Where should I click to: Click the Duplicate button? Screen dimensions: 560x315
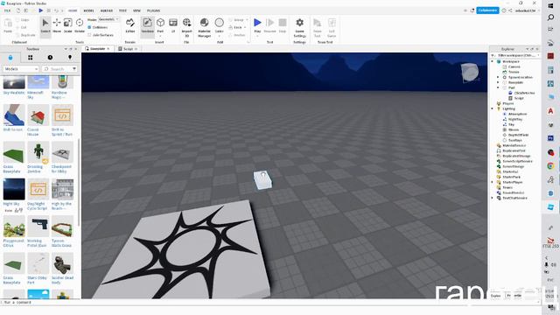25,35
